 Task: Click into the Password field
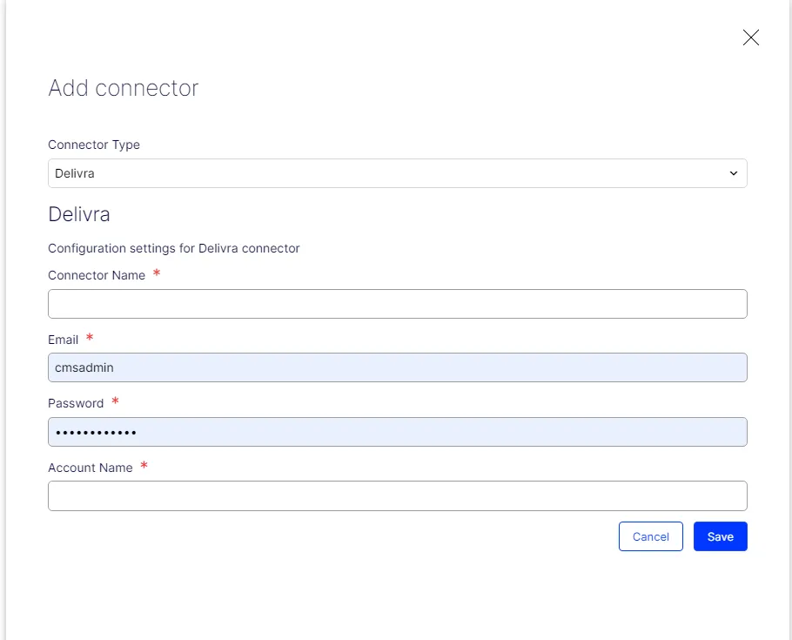pos(398,432)
